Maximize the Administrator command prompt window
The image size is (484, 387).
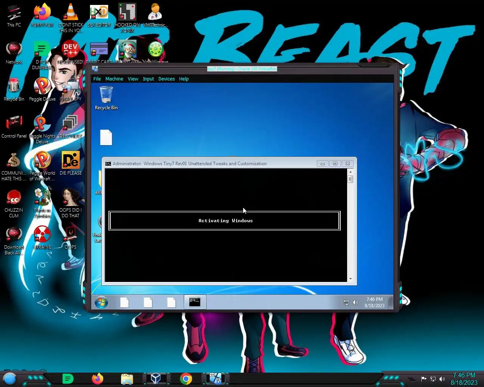click(x=335, y=163)
